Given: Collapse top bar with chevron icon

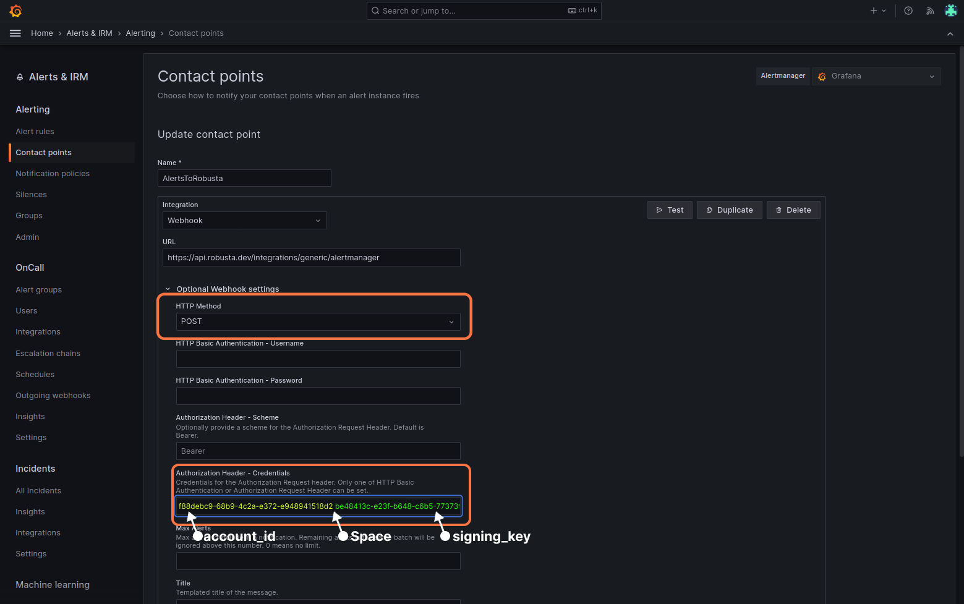Looking at the screenshot, I should 950,34.
